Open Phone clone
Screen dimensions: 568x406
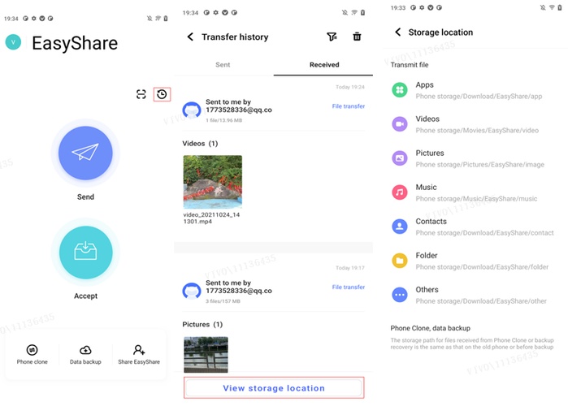coord(32,354)
